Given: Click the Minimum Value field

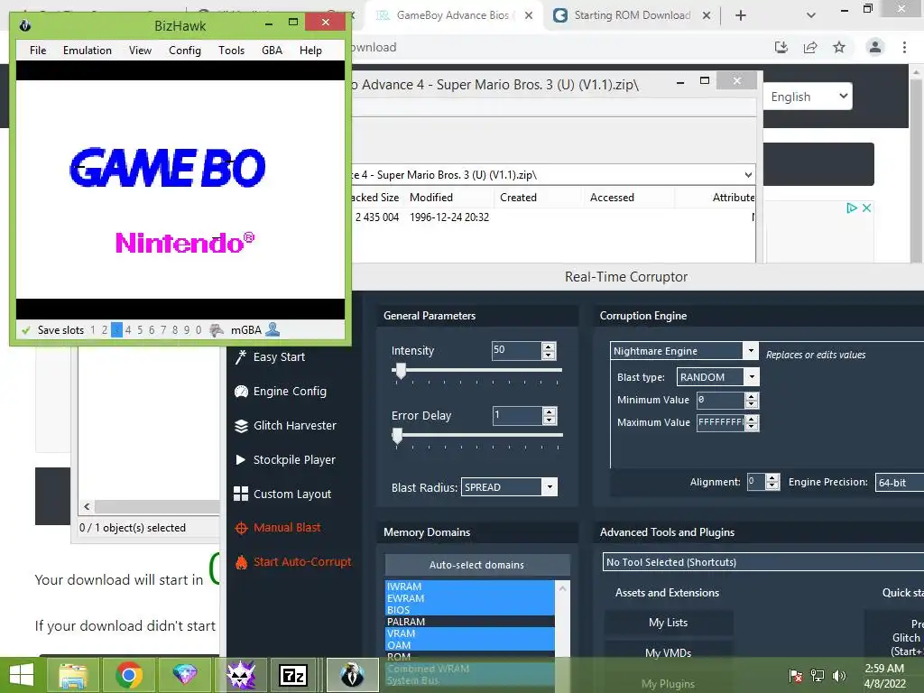Looking at the screenshot, I should (x=720, y=400).
